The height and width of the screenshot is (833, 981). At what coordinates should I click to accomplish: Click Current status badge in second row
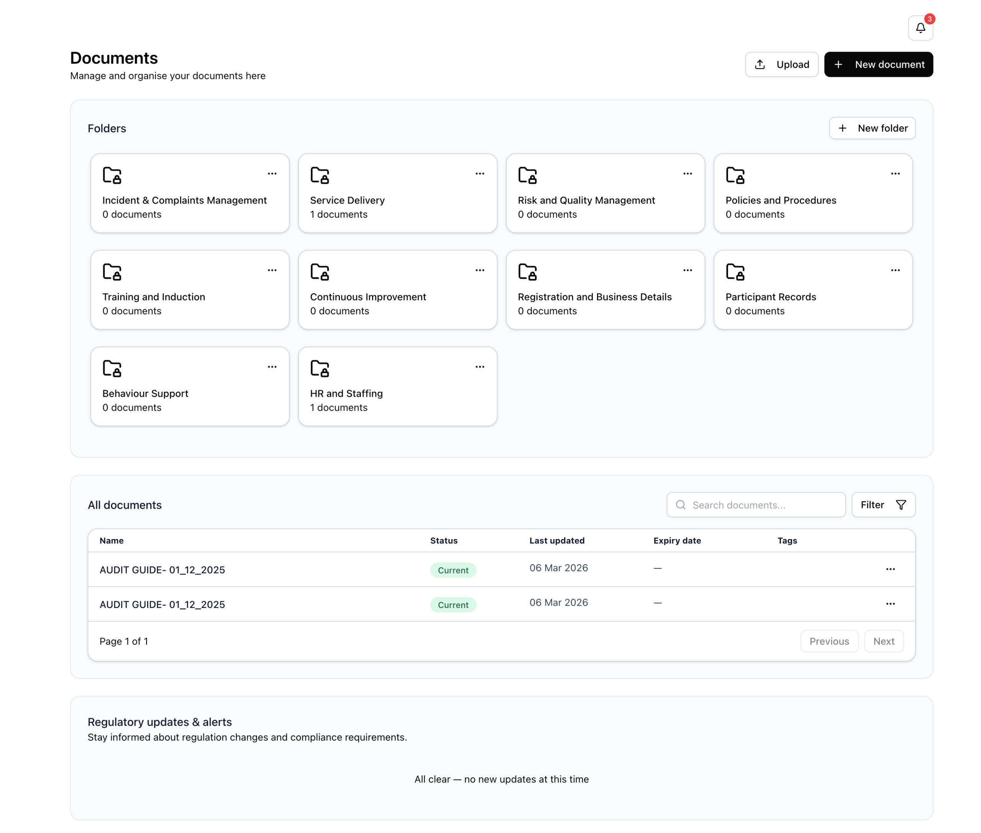click(453, 605)
